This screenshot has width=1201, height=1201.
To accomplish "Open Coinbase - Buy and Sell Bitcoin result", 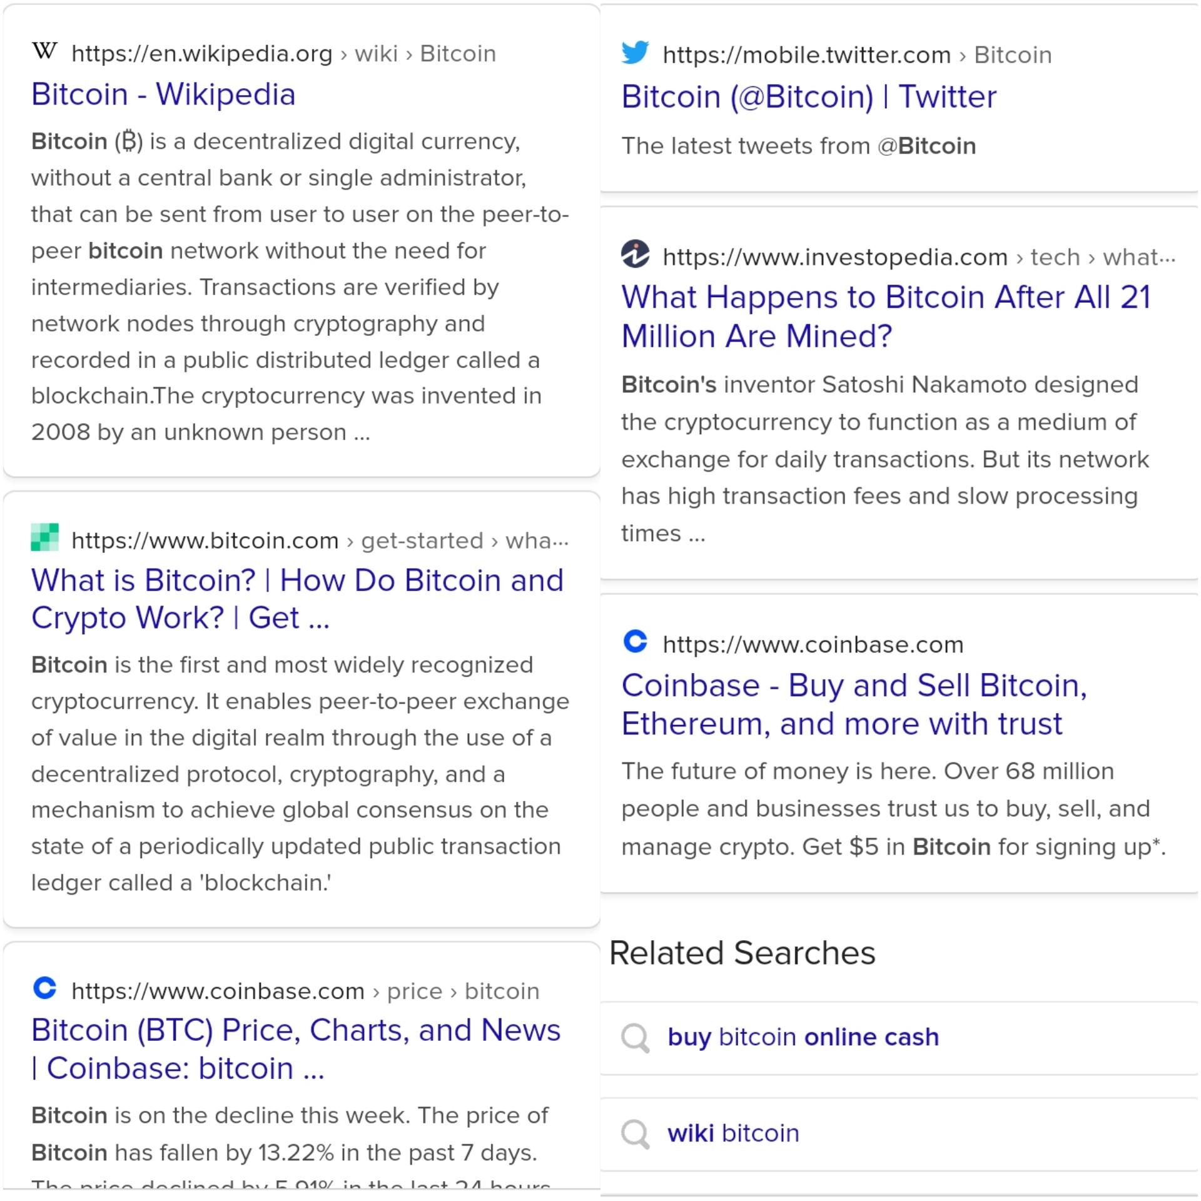I will [x=854, y=704].
